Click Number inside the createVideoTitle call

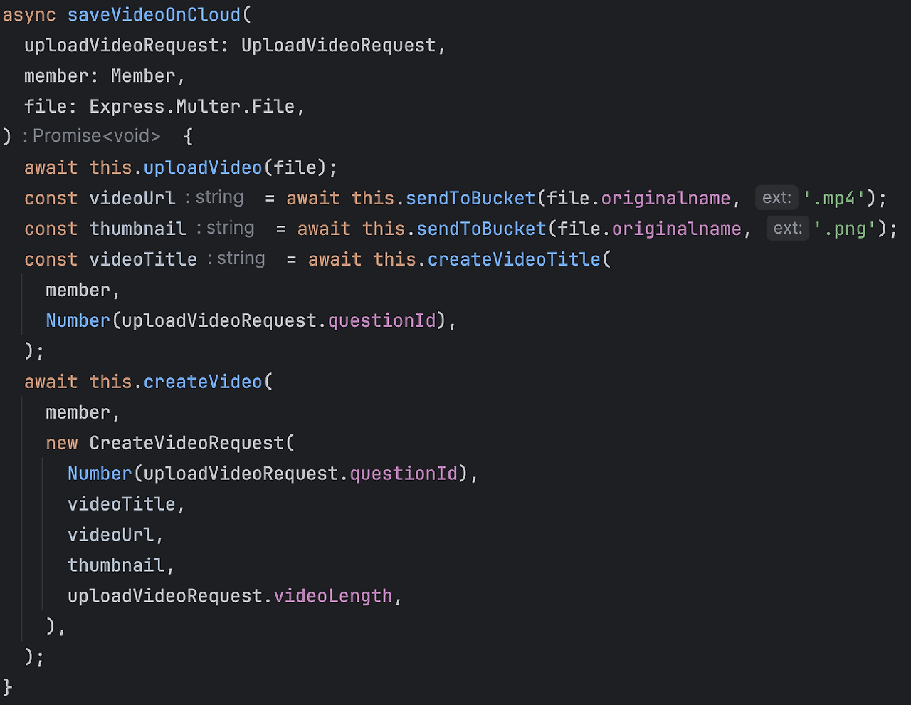coord(78,321)
